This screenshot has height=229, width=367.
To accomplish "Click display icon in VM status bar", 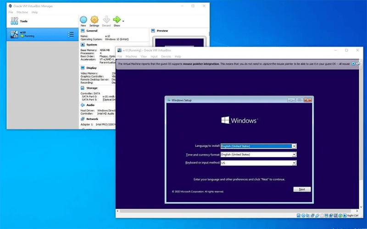I will (327, 215).
